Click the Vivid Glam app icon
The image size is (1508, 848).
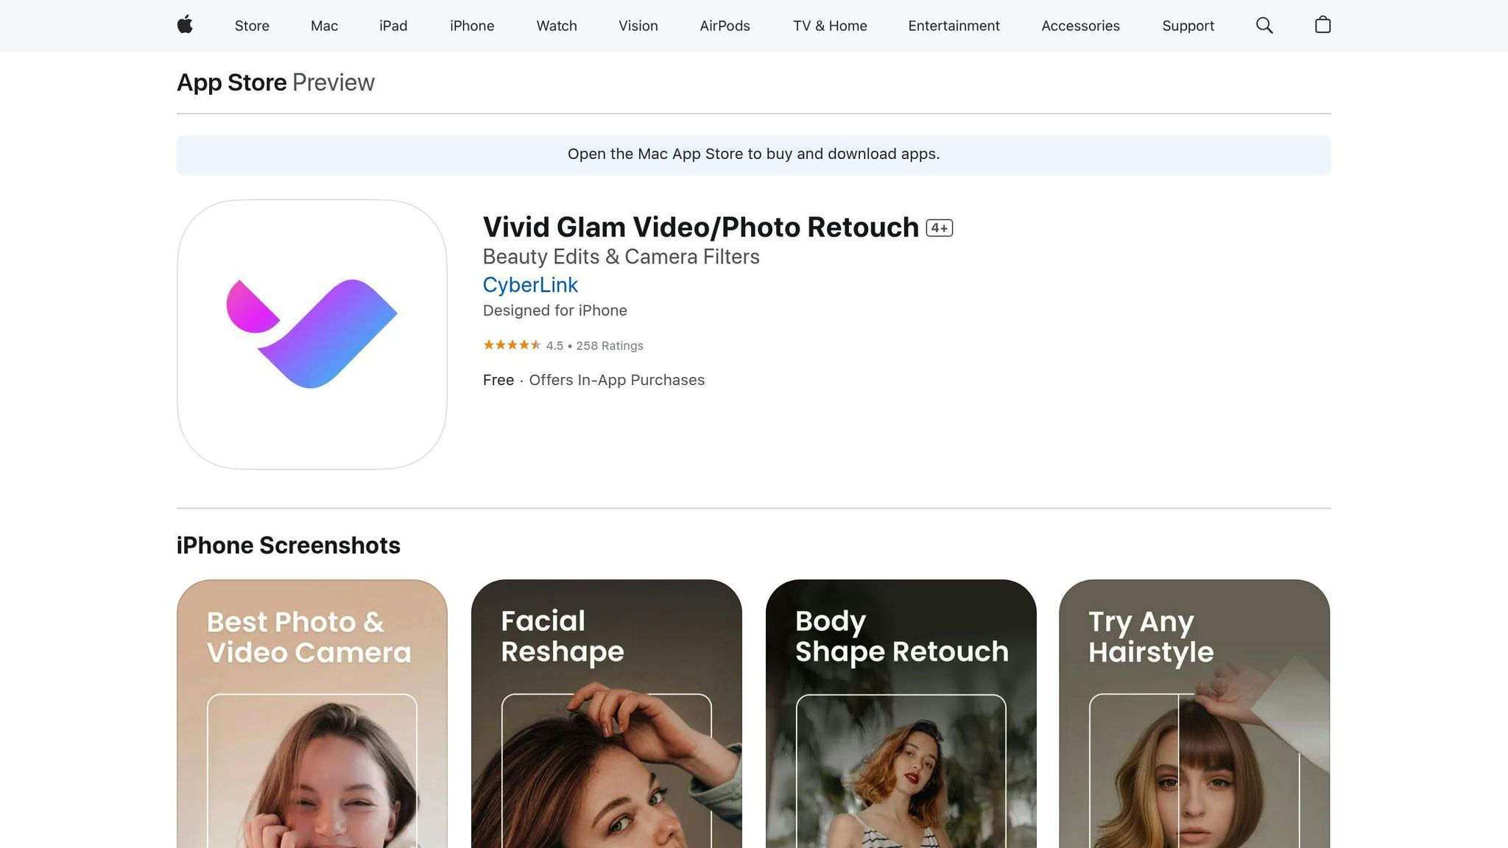point(312,334)
